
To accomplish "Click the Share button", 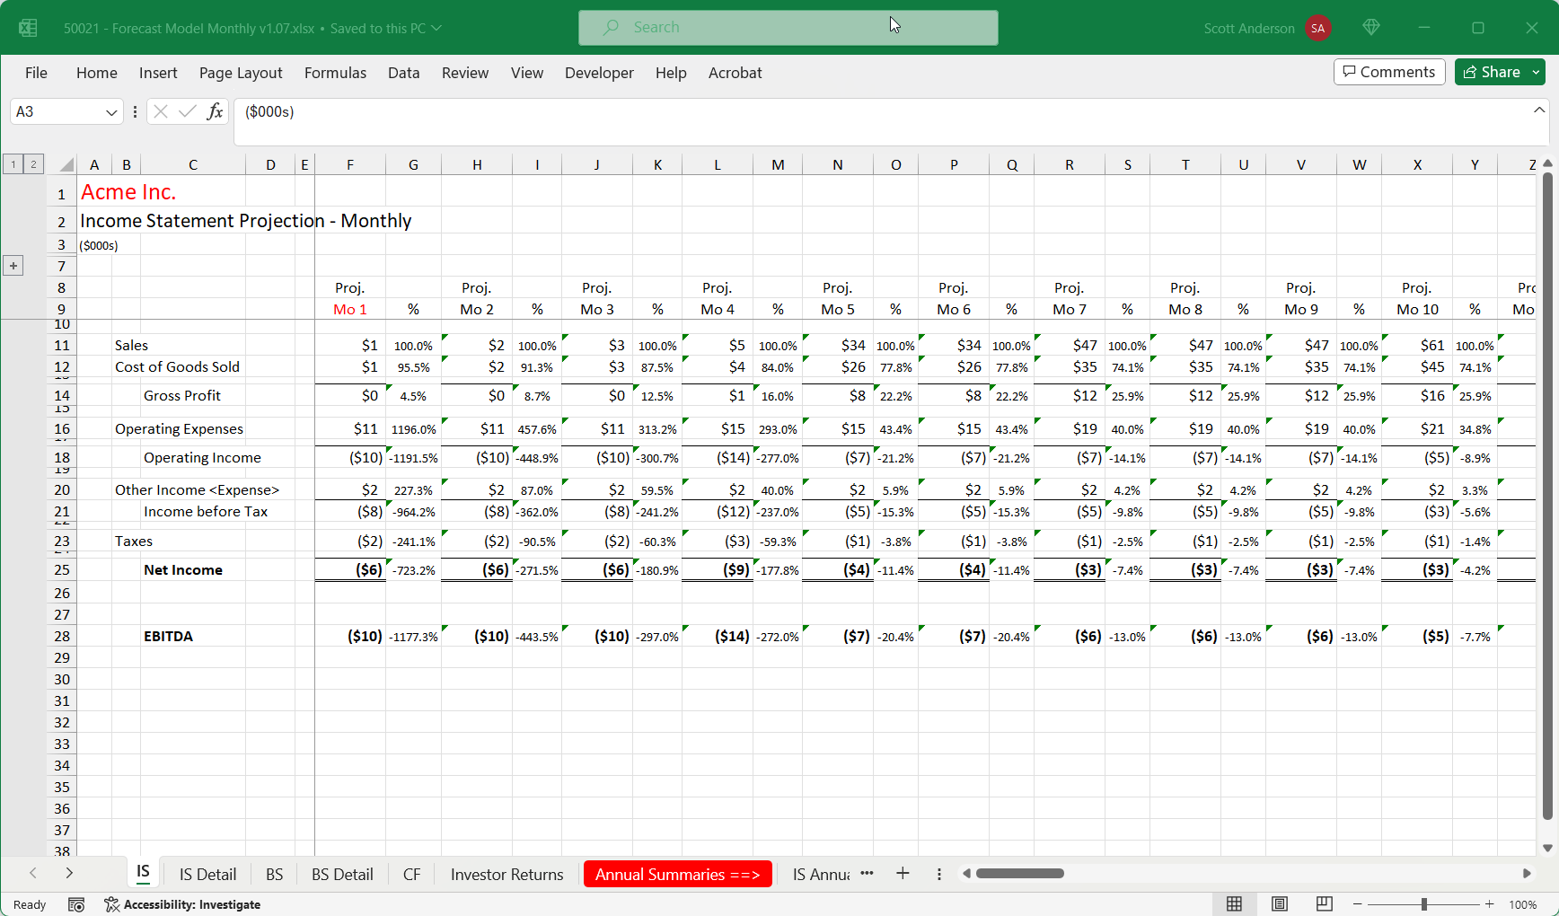I will pyautogui.click(x=1492, y=72).
